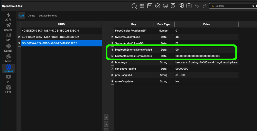This screenshot has height=131, width=257.
Task: Open the UEFI section
Action: 8,89
